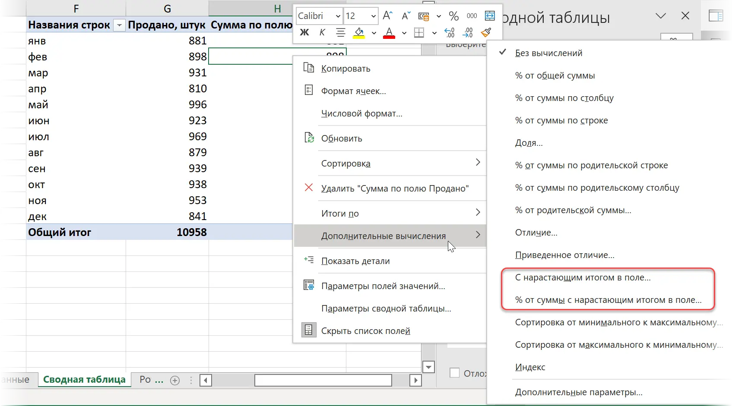Toggle bold (Ж) formatting
Screen dimensions: 732x406
coord(304,32)
